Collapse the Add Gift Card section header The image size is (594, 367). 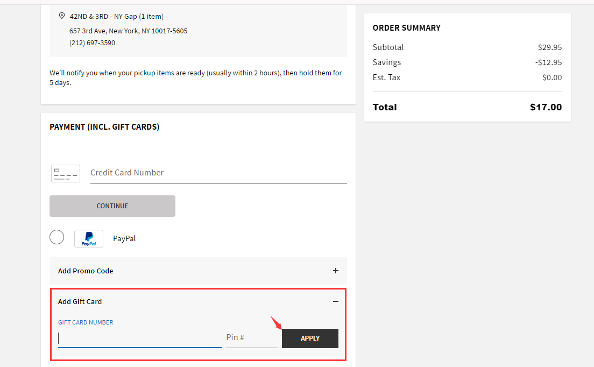(x=80, y=301)
